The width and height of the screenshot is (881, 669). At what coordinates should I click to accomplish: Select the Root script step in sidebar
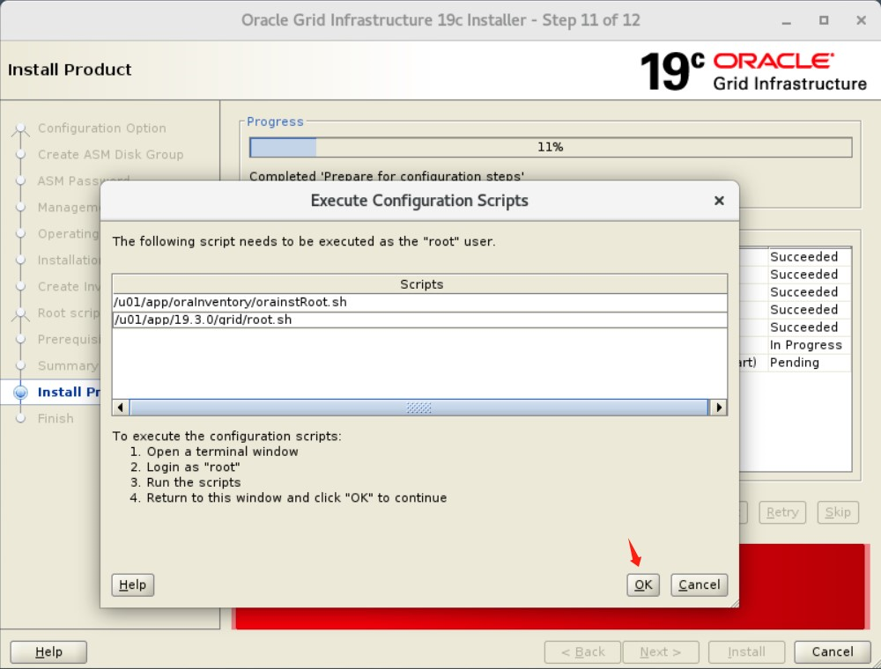click(x=69, y=312)
